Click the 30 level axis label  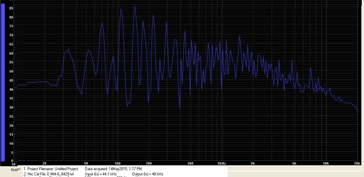(x=11, y=107)
